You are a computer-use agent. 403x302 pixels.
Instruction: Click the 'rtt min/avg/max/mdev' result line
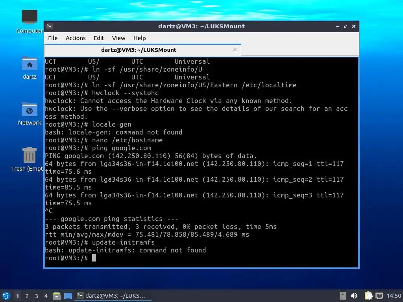pos(147,234)
